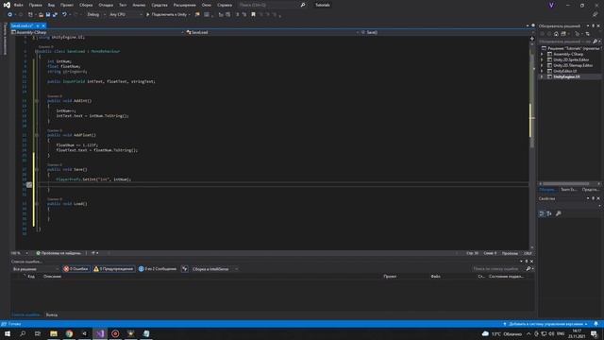This screenshot has width=604, height=340.
Task: Toggle the Messages filter button
Action: tap(158, 268)
